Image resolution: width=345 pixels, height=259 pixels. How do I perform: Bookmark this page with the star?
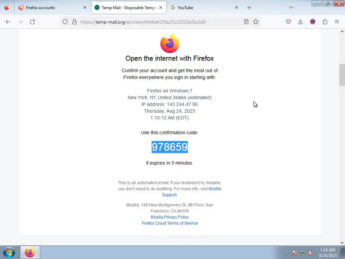coord(256,22)
